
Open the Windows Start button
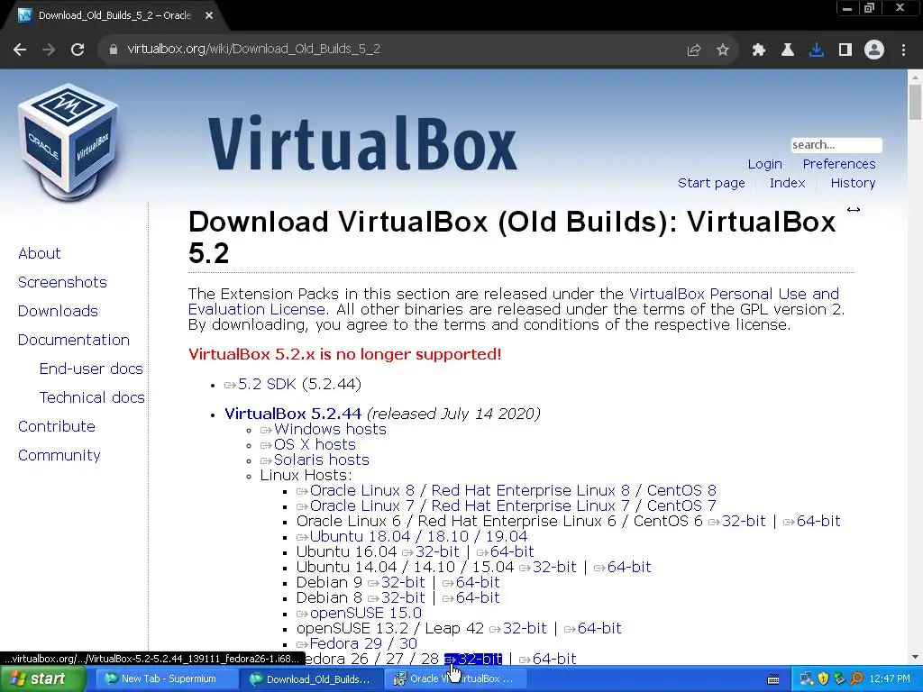[42, 679]
